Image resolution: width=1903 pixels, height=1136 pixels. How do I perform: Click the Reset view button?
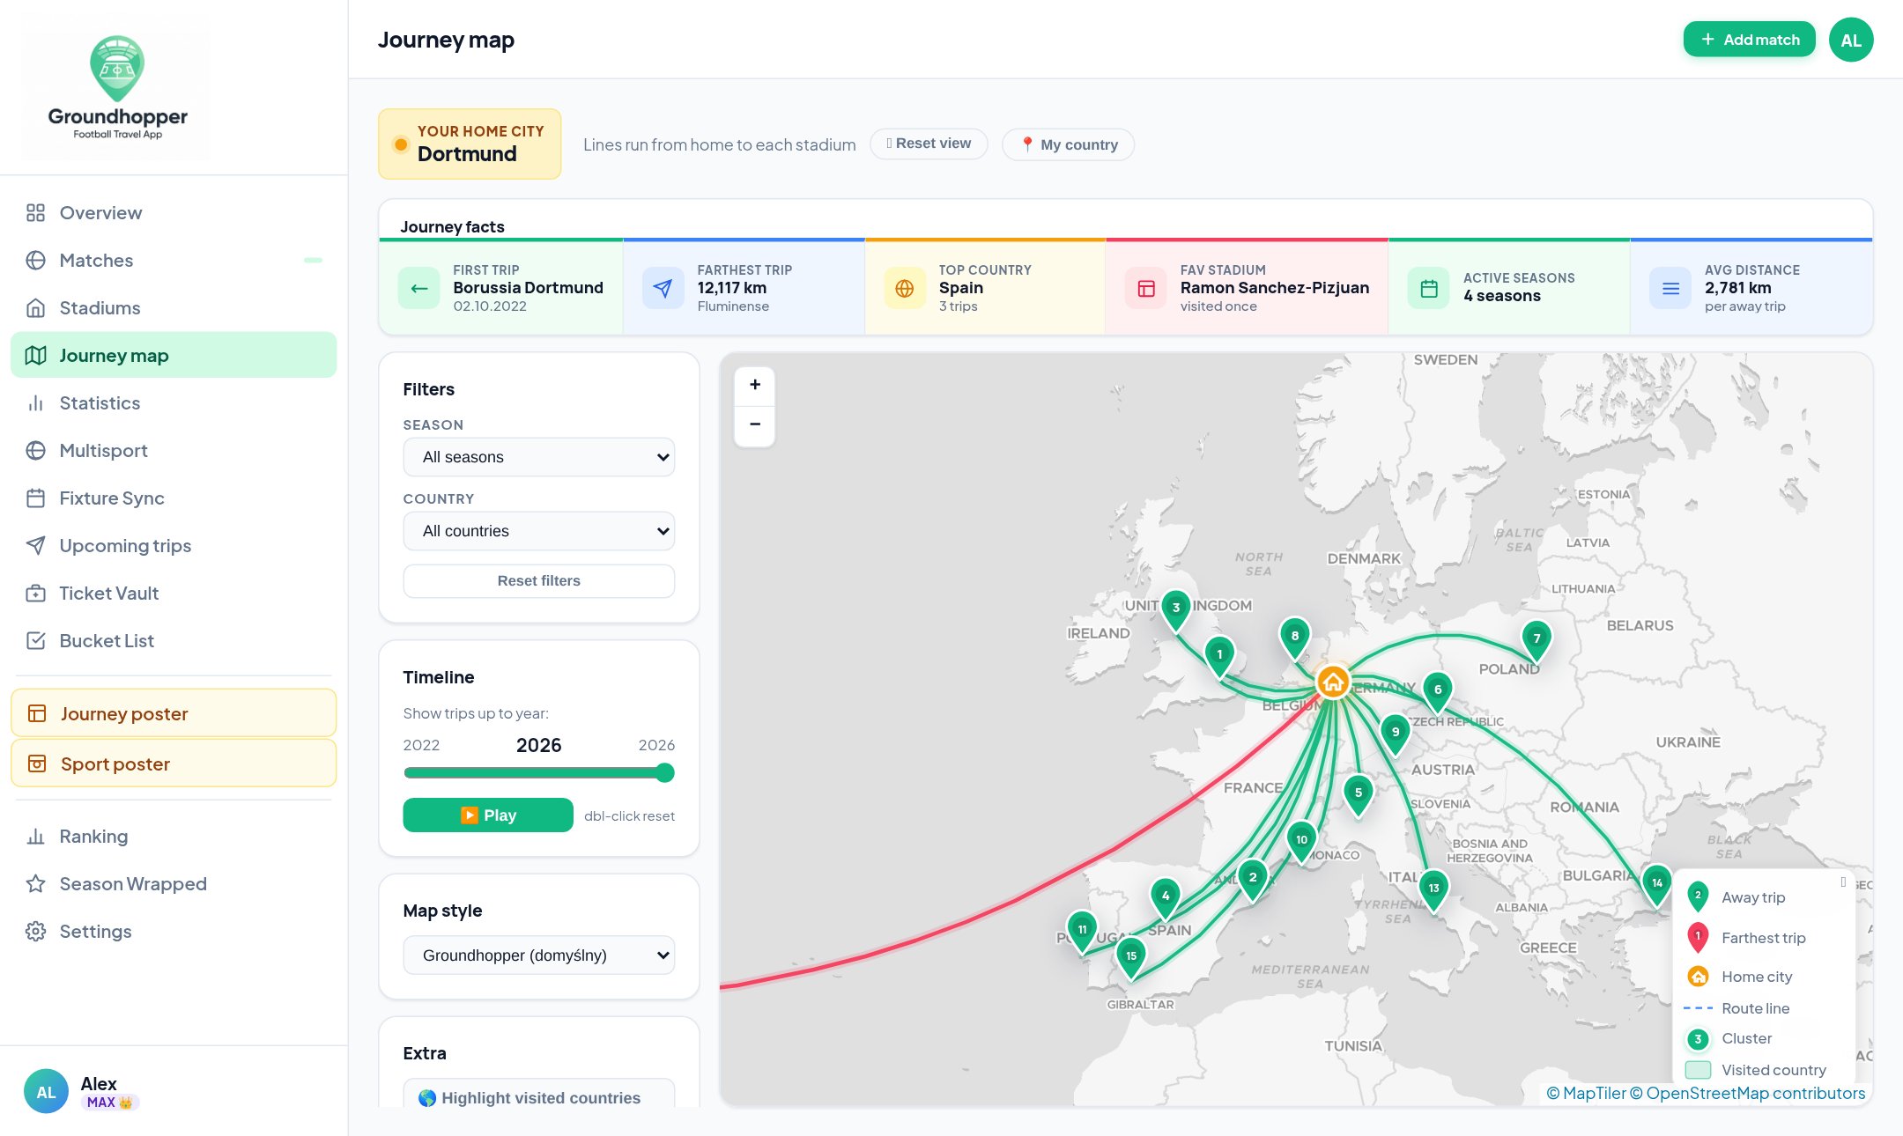(x=929, y=144)
